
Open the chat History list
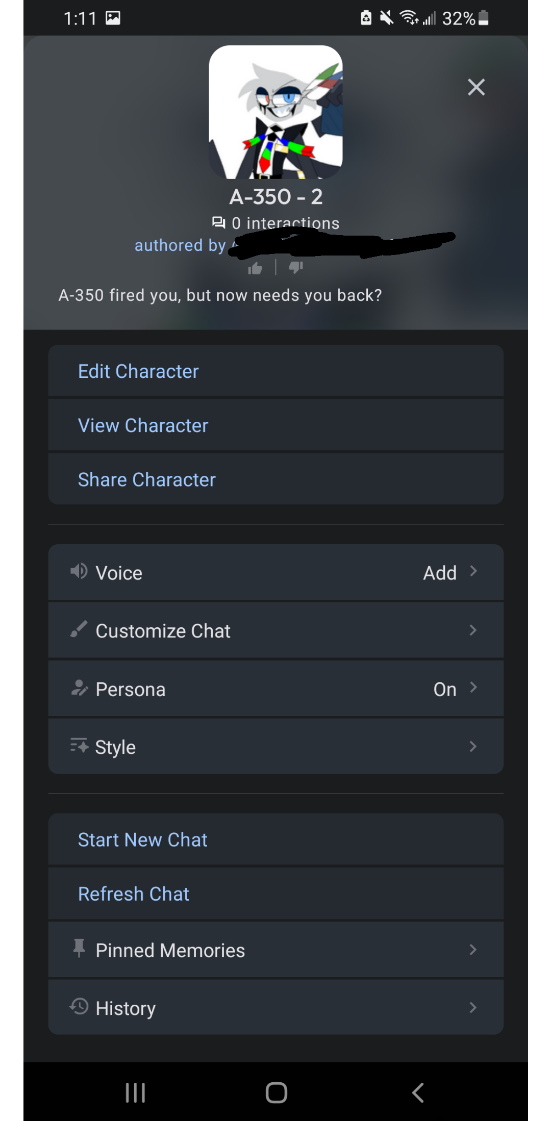473,1007
